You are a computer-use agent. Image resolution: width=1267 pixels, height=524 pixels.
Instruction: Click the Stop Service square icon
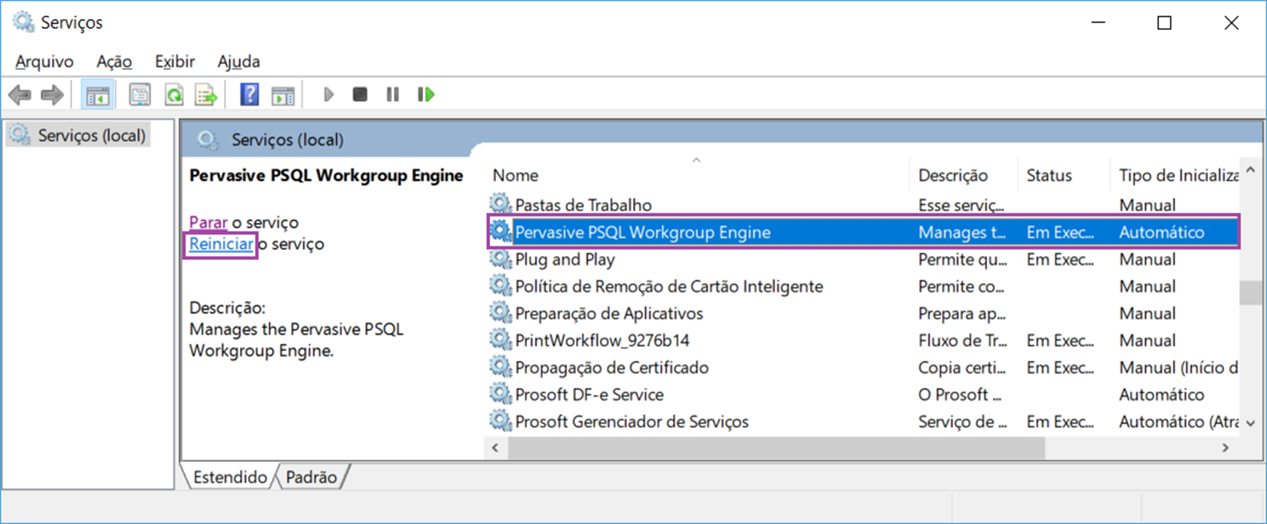[x=359, y=95]
